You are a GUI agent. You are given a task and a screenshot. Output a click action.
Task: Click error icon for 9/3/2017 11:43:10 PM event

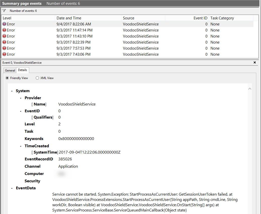pos(4,36)
